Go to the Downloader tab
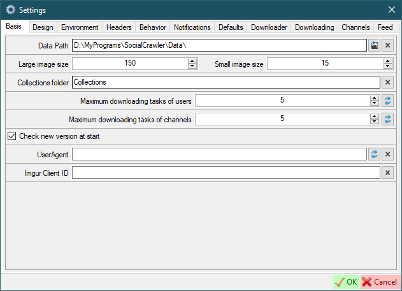The width and height of the screenshot is (402, 291). coord(269,27)
